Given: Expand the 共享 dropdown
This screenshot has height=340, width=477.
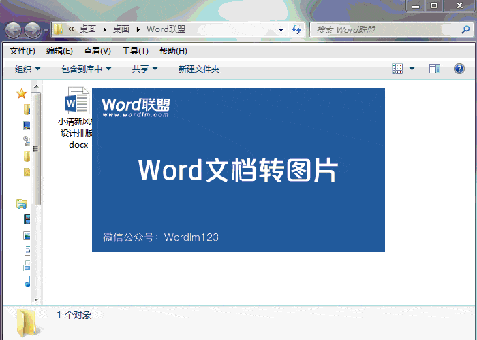Looking at the screenshot, I should coord(144,69).
